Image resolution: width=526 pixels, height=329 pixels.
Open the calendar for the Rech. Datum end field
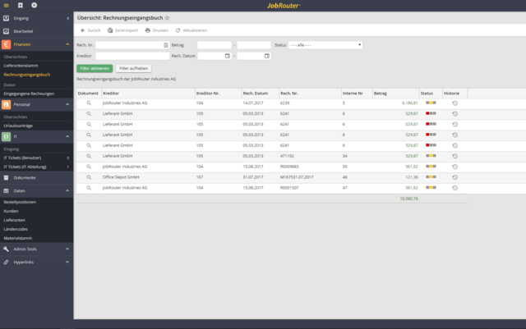point(267,56)
